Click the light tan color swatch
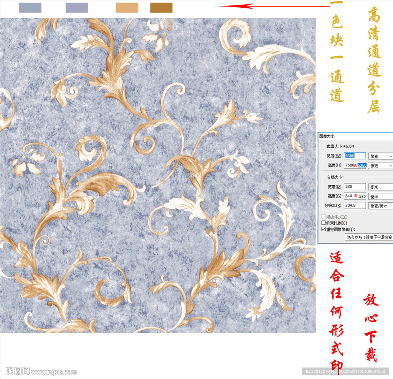 tap(127, 8)
